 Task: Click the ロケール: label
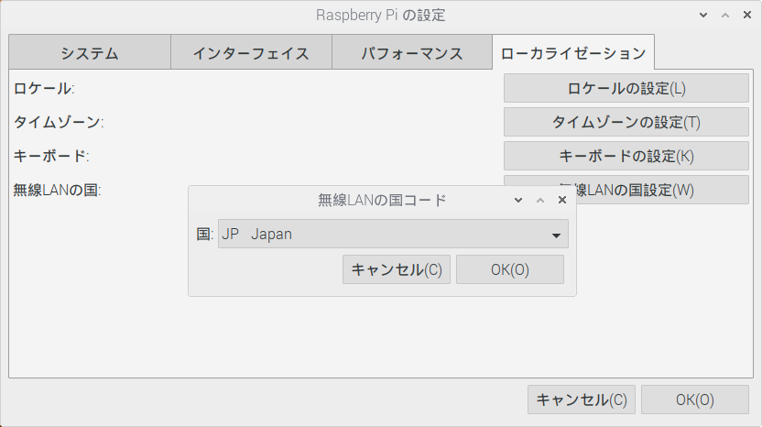[44, 89]
